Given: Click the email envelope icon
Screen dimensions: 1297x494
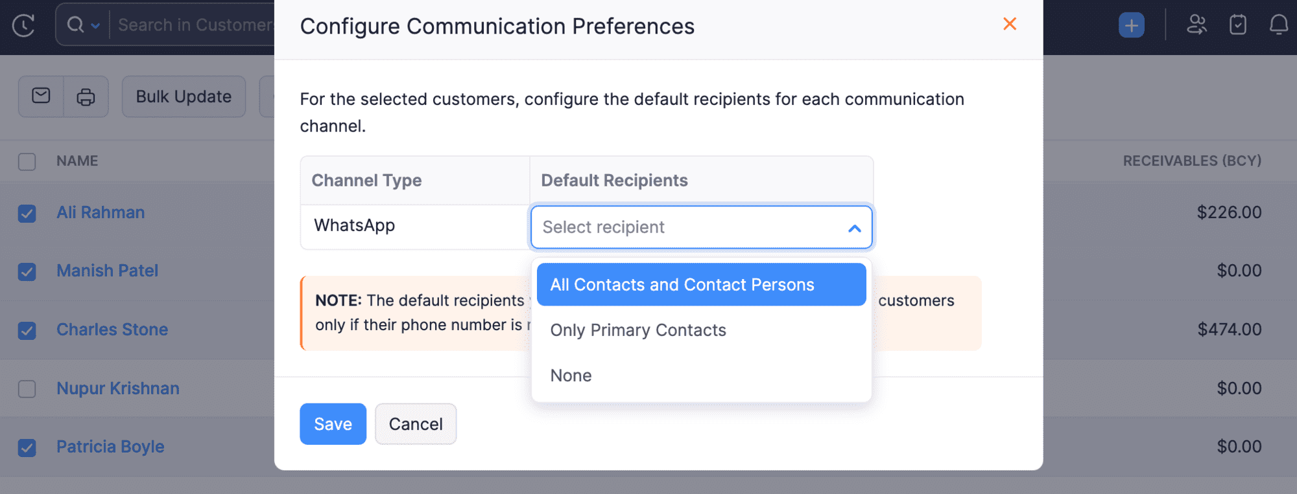Looking at the screenshot, I should [40, 96].
